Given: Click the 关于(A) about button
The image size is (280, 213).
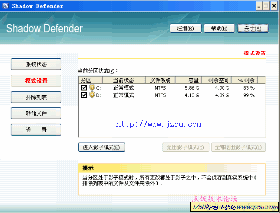Looking at the screenshot, I should [253, 28].
